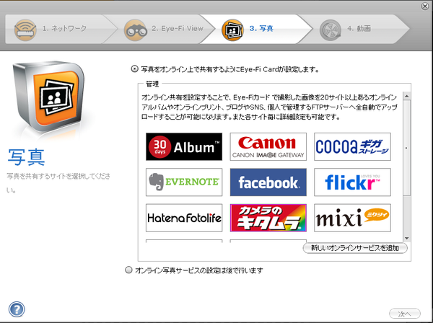The height and width of the screenshot is (323, 433).
Task: Click the 次へ next button
Action: pos(405,314)
